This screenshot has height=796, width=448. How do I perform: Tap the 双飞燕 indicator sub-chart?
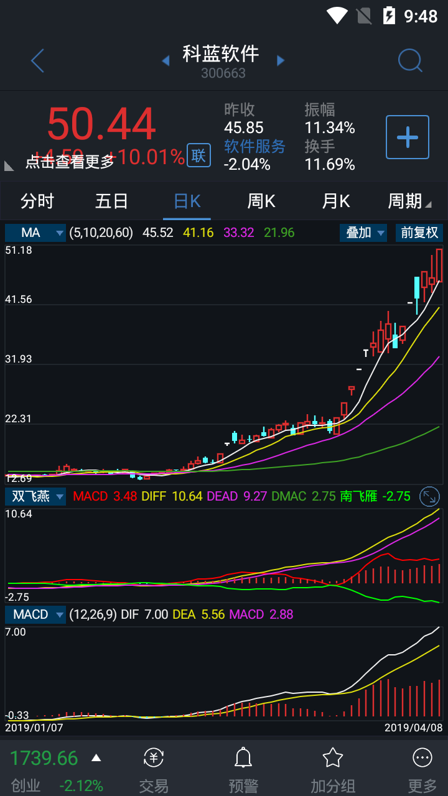click(224, 555)
